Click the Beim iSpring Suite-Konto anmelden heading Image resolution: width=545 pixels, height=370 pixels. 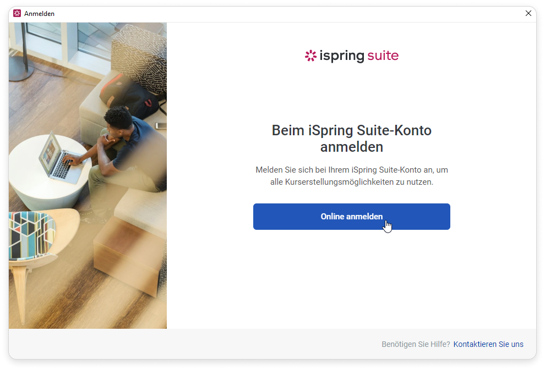click(x=351, y=139)
